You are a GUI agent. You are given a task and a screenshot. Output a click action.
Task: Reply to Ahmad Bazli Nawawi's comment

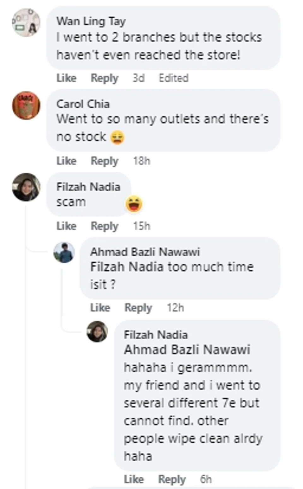point(138,307)
